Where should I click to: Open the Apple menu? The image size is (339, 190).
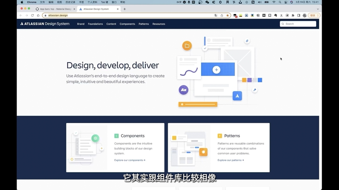tap(22, 2)
